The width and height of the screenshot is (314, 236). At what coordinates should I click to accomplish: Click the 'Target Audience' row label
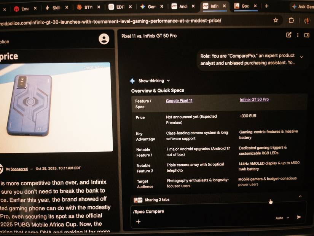[x=145, y=184]
